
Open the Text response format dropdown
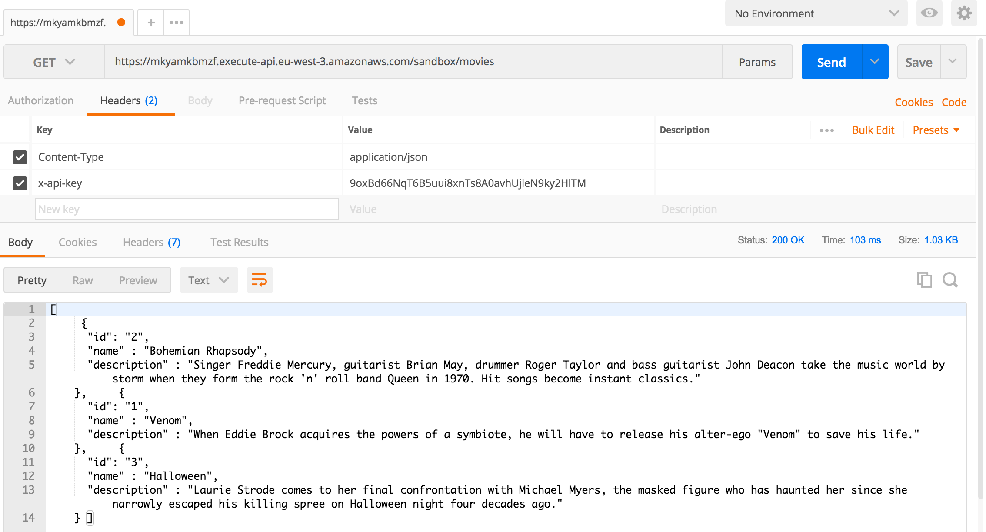click(209, 280)
